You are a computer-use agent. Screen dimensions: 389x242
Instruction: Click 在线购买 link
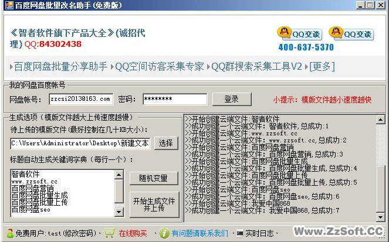tap(133, 233)
